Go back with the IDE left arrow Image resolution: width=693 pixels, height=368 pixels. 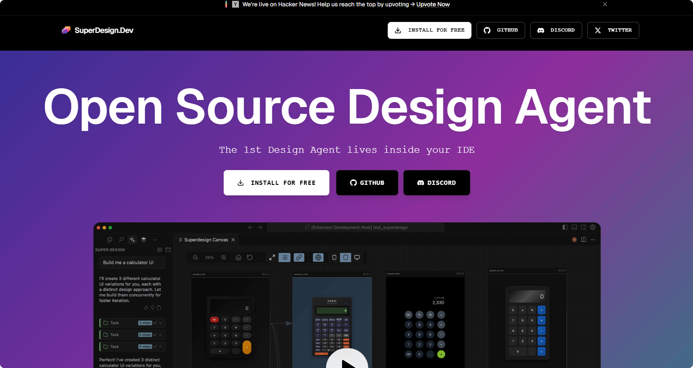click(x=250, y=227)
